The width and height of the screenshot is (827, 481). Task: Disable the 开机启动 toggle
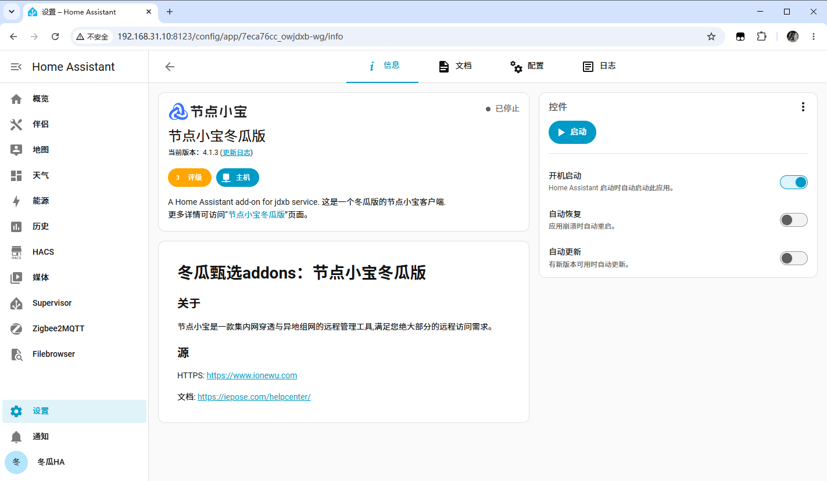[794, 182]
